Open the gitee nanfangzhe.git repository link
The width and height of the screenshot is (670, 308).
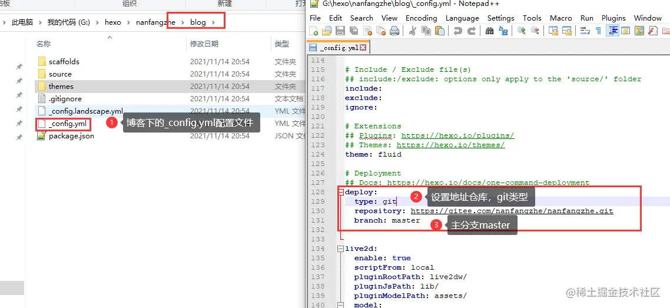[x=512, y=211]
